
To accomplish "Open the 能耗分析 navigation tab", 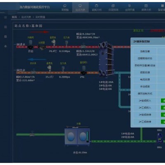I will [x=97, y=7].
